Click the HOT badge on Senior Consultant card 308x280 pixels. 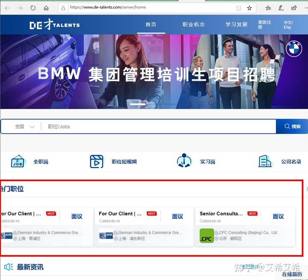point(252,214)
